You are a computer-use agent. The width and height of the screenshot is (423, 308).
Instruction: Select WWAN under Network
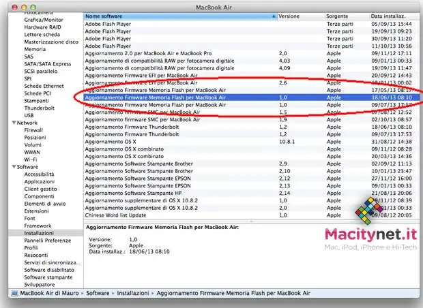pos(32,152)
